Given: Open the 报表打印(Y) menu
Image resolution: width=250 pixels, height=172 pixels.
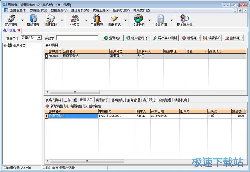Looking at the screenshot, I should 121,10.
